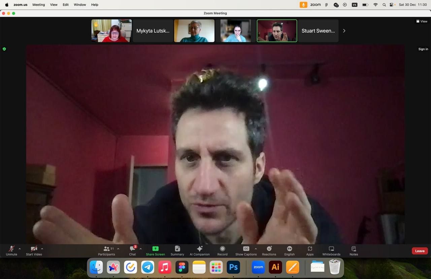Open the Whiteboards tool

coord(331,250)
